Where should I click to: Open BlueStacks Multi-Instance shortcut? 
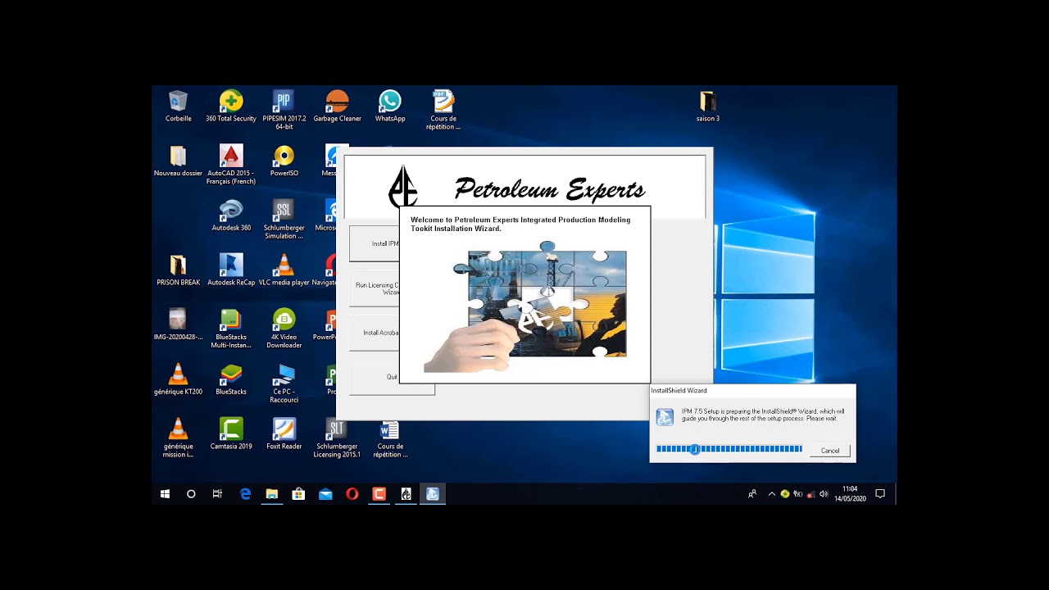(231, 329)
